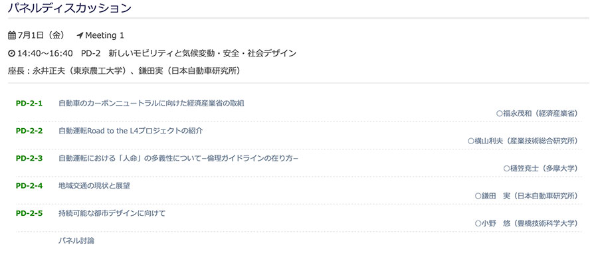Open PD-2-4 session code
This screenshot has width=598, height=253.
coord(29,185)
